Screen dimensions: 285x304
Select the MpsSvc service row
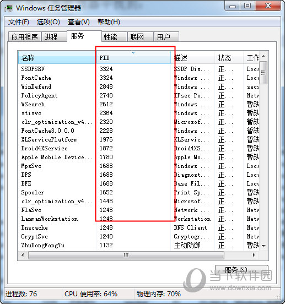pos(138,166)
